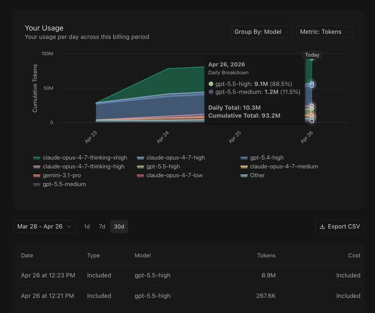Click the Cost 'Included' cell in 12:21 PM row
The height and width of the screenshot is (313, 375).
pyautogui.click(x=348, y=296)
